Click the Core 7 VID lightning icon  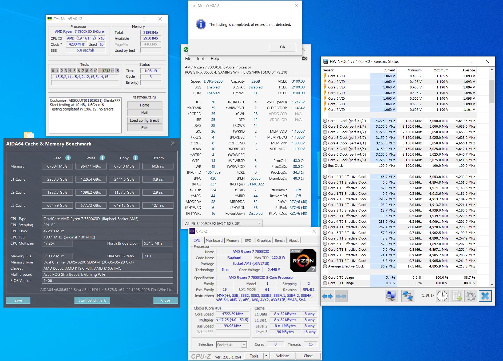(x=325, y=109)
